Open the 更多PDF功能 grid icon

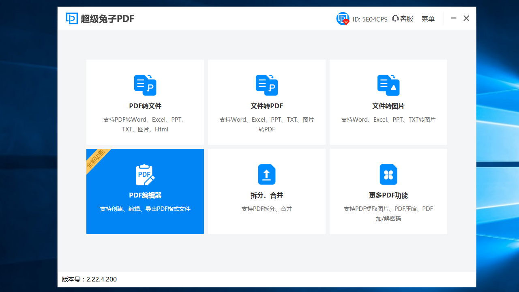(x=388, y=174)
